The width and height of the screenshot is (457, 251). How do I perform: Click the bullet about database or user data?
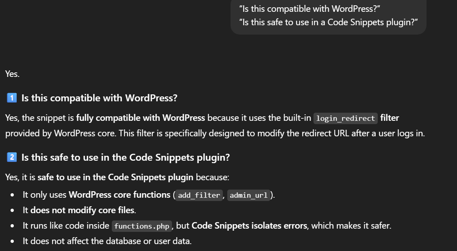tap(107, 241)
